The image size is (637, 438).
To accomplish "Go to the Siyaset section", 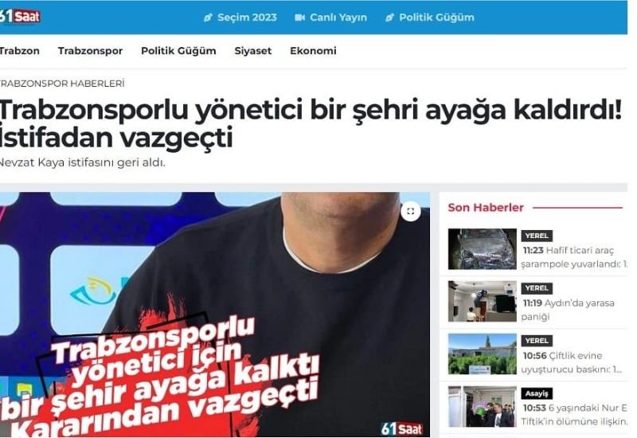I will tap(252, 51).
